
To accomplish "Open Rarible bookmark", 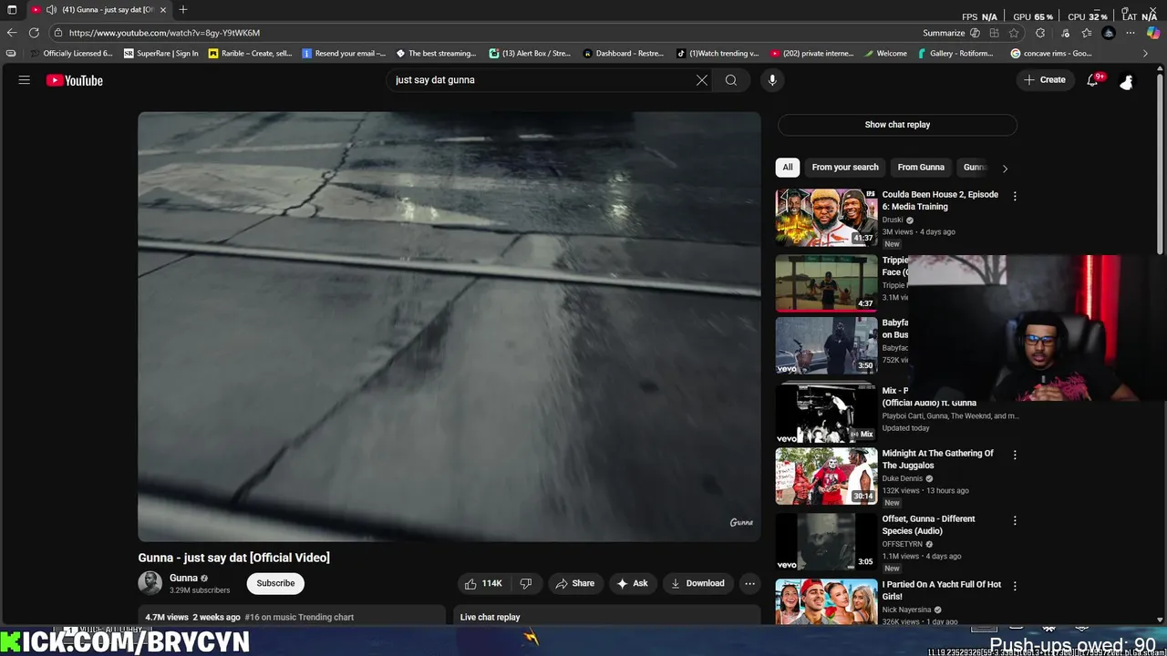I will pos(250,54).
